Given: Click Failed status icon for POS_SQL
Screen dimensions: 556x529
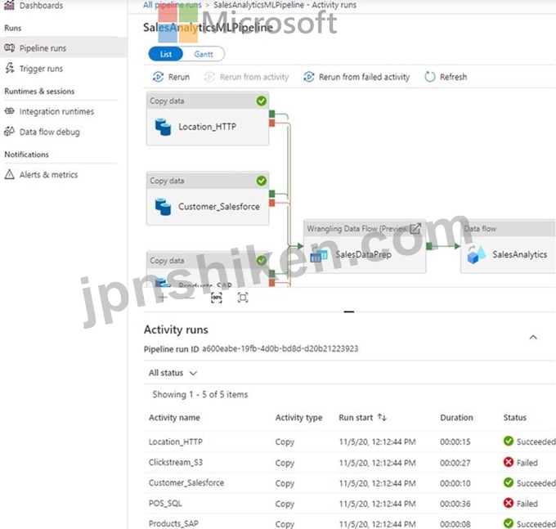Looking at the screenshot, I should pyautogui.click(x=509, y=503).
